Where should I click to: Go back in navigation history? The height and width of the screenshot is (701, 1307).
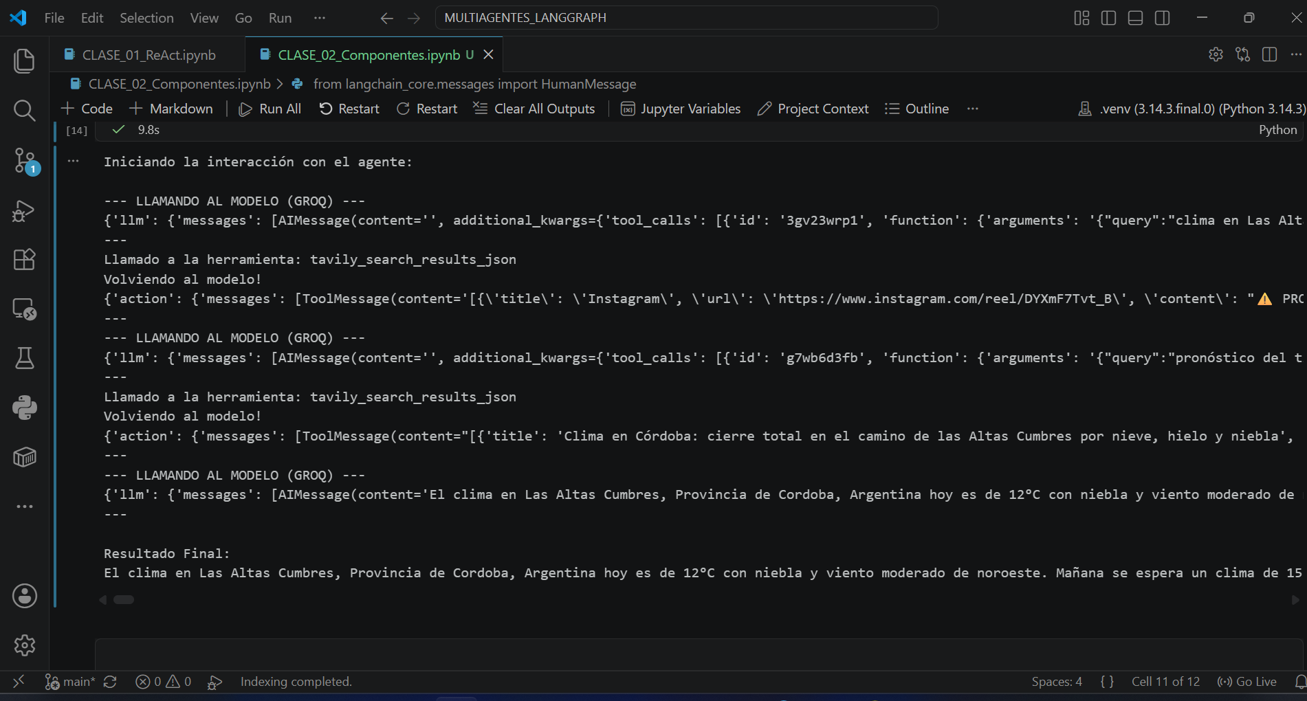[387, 18]
